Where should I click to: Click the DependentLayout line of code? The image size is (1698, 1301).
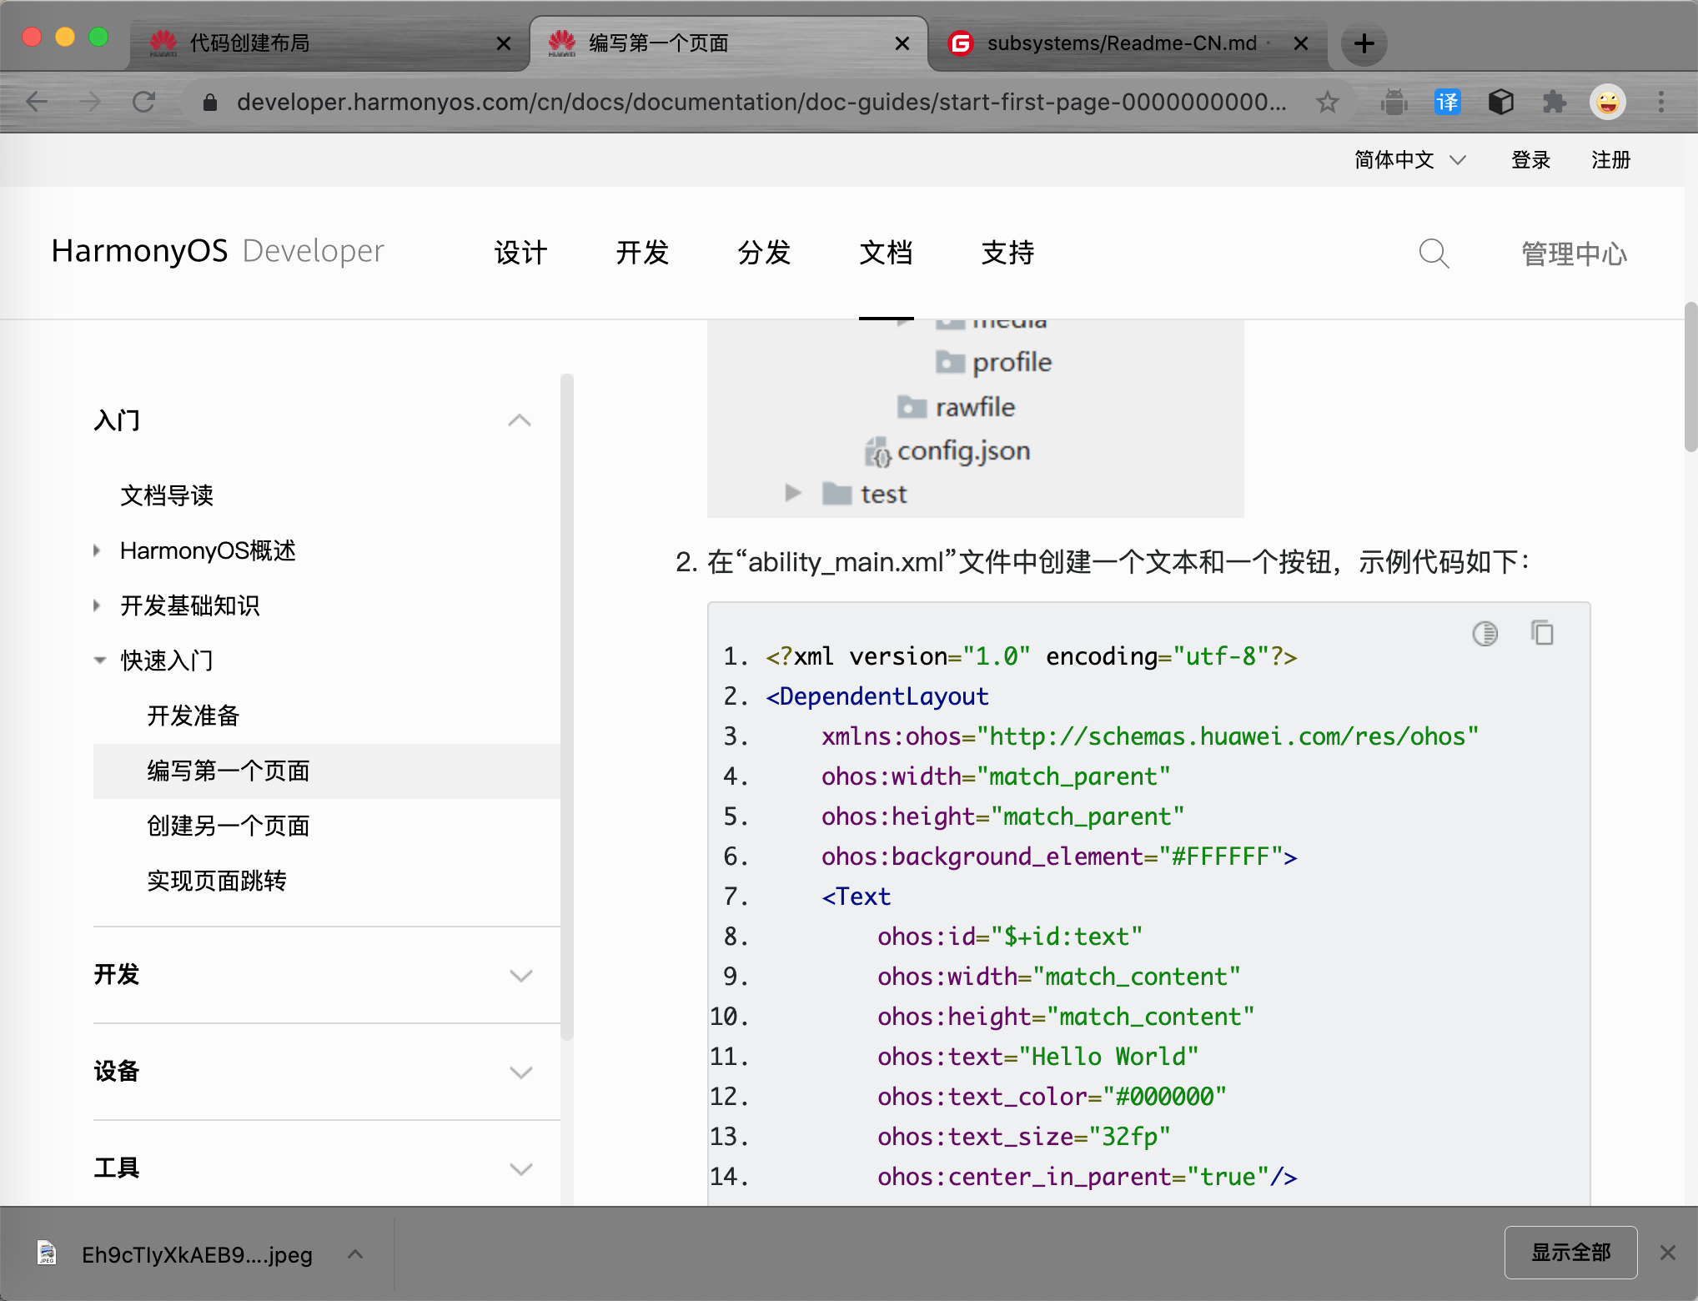(x=877, y=696)
